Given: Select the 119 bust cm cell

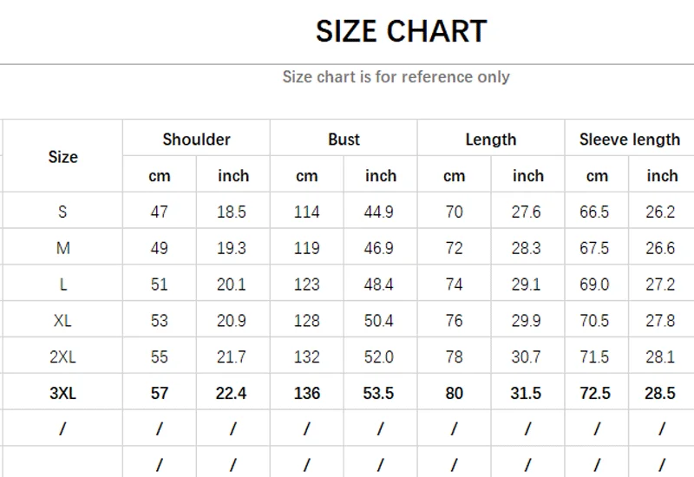Looking at the screenshot, I should pyautogui.click(x=306, y=248).
